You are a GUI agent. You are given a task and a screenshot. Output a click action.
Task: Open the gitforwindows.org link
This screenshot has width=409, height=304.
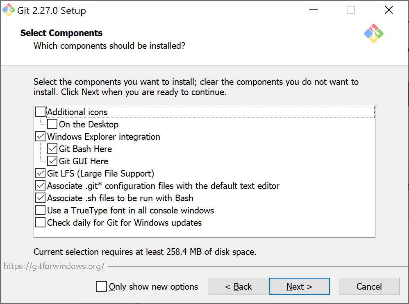[x=54, y=266]
